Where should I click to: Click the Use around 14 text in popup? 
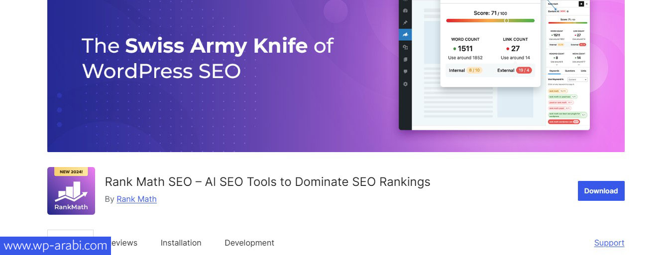(515, 58)
